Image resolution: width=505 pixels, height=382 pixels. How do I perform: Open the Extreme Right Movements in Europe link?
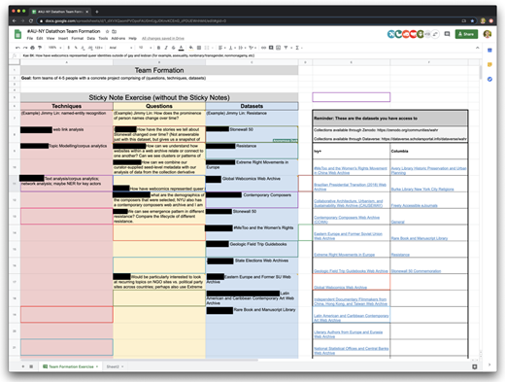point(344,255)
